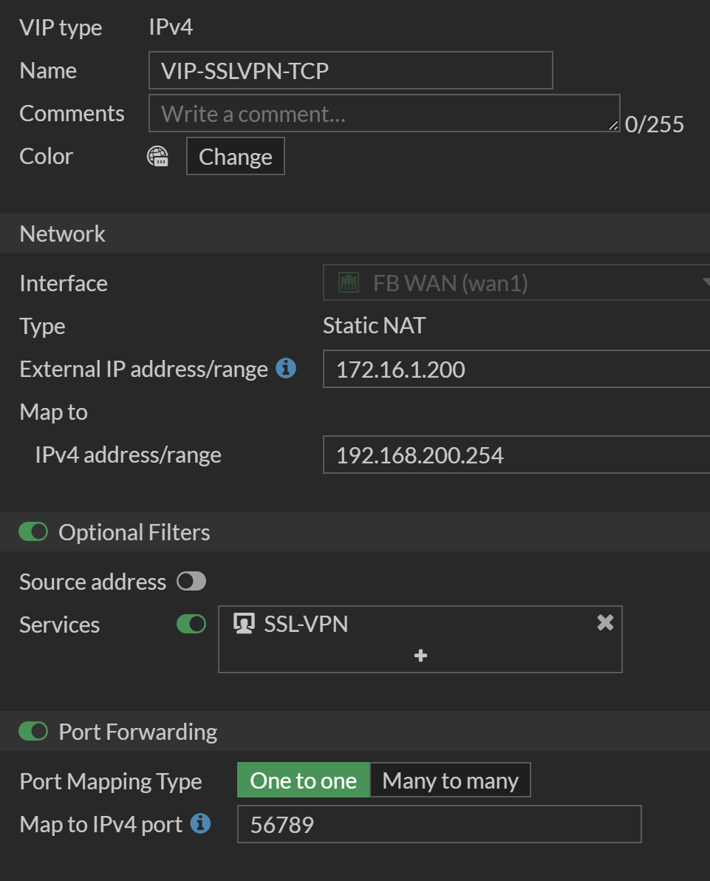Click info icon next to Map to IPv4 port
Screen dimensions: 710x881
tap(200, 823)
